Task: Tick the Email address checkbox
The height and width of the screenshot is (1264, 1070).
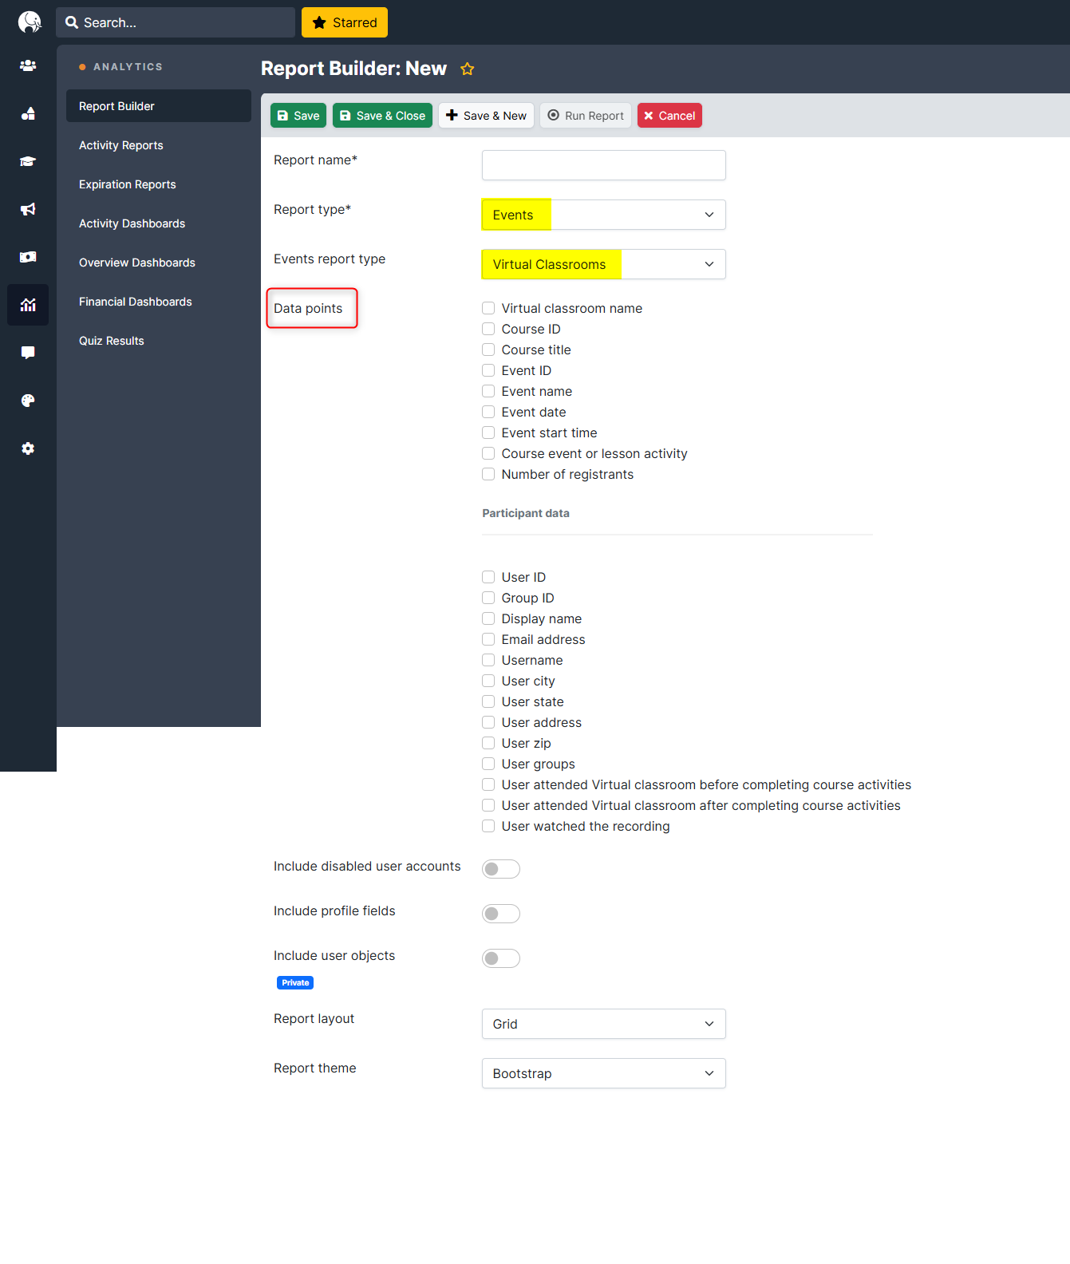Action: click(488, 639)
